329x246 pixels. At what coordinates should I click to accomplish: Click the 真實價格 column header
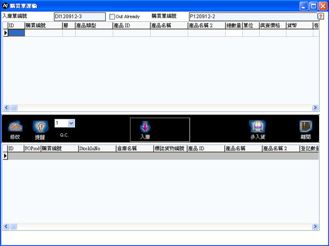[273, 26]
